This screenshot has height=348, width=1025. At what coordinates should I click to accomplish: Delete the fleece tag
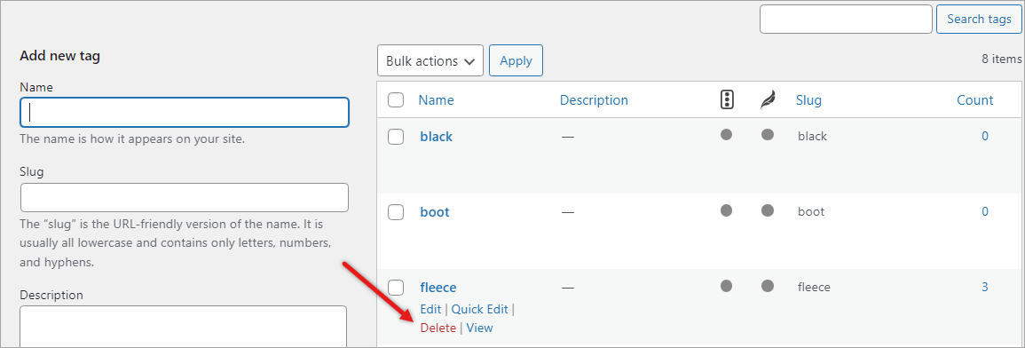[x=438, y=328]
